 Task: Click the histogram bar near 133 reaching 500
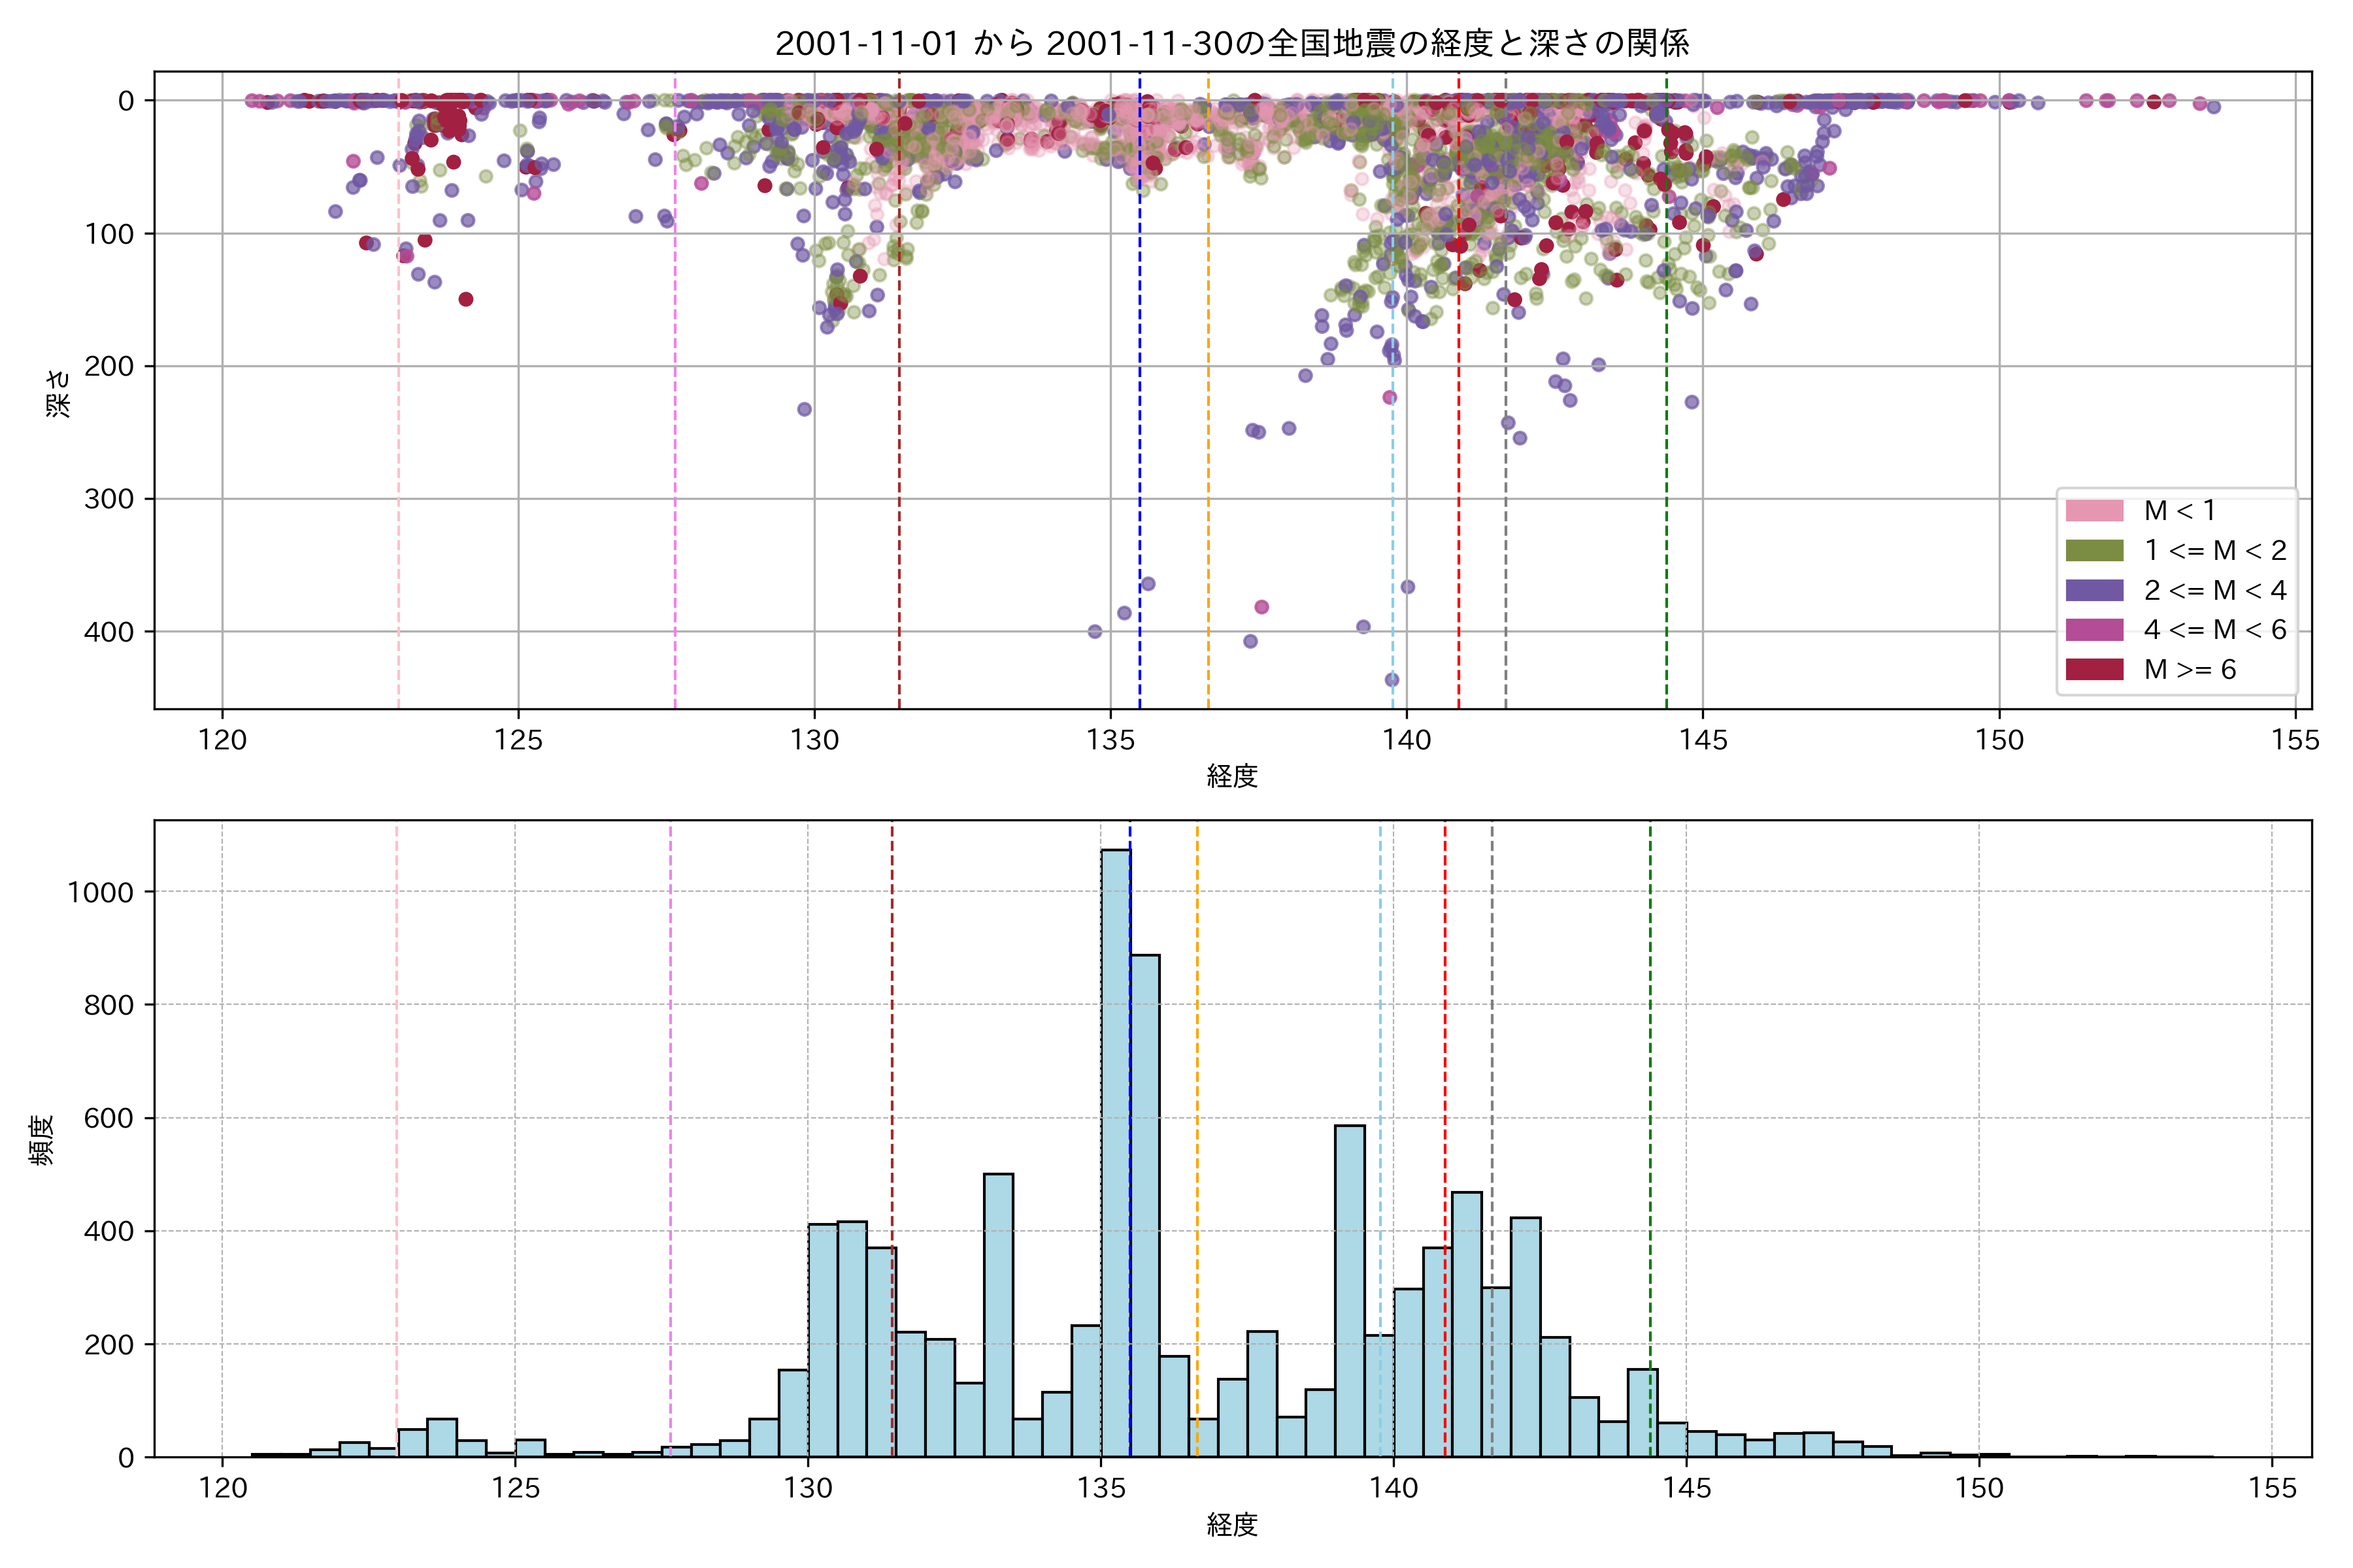click(999, 1315)
